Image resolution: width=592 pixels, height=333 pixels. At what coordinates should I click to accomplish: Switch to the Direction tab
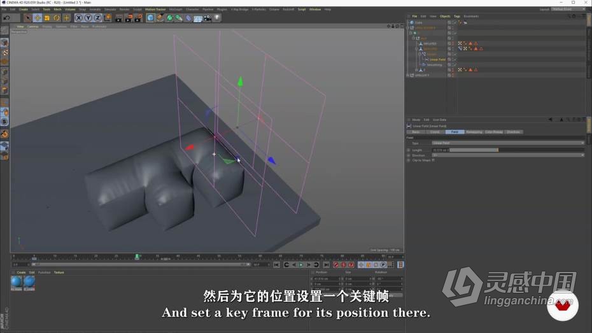(x=513, y=132)
